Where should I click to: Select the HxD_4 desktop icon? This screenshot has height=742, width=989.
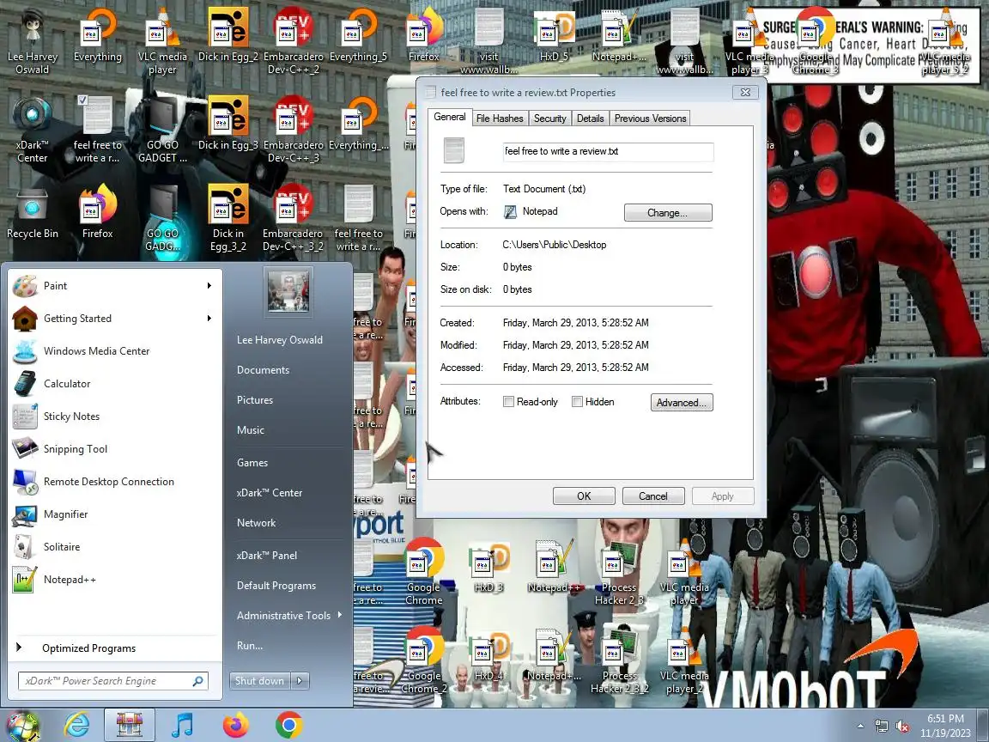tap(488, 655)
